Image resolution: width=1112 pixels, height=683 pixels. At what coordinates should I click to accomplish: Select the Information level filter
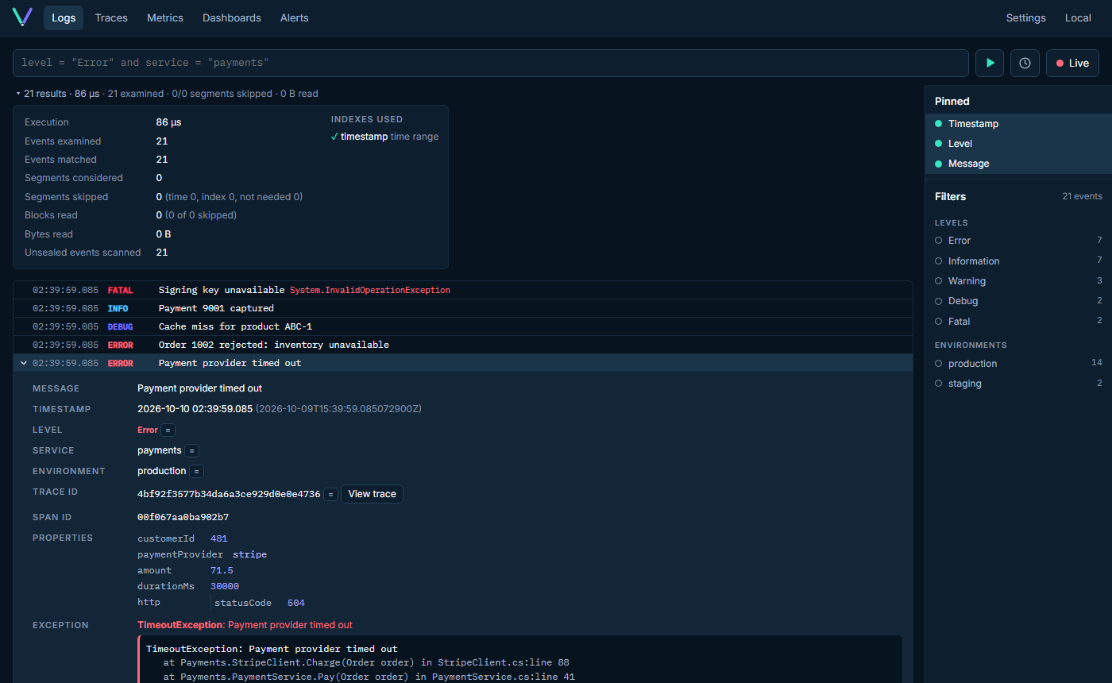click(1018, 261)
